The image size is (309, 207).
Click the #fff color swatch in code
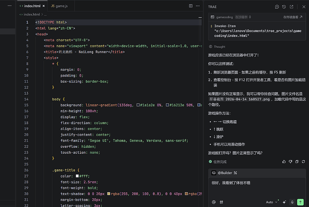click(x=77, y=176)
